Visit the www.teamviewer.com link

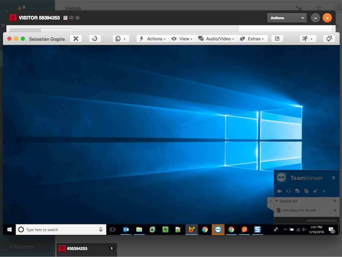[x=322, y=221]
